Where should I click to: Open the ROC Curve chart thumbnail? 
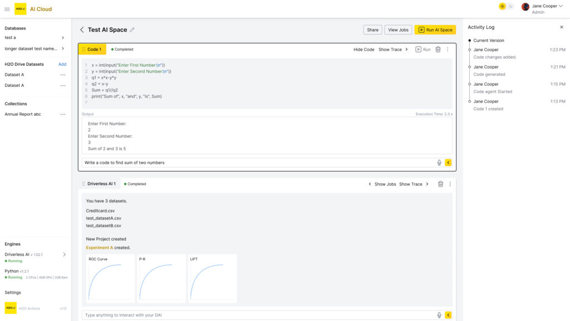point(110,279)
